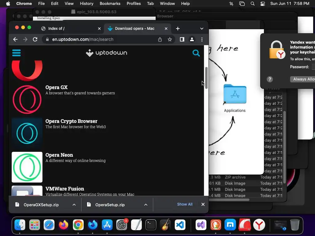Expand the tab search dropdown

[x=202, y=29]
